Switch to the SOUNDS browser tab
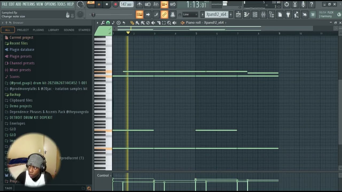The height and width of the screenshot is (192, 342). tap(69, 30)
